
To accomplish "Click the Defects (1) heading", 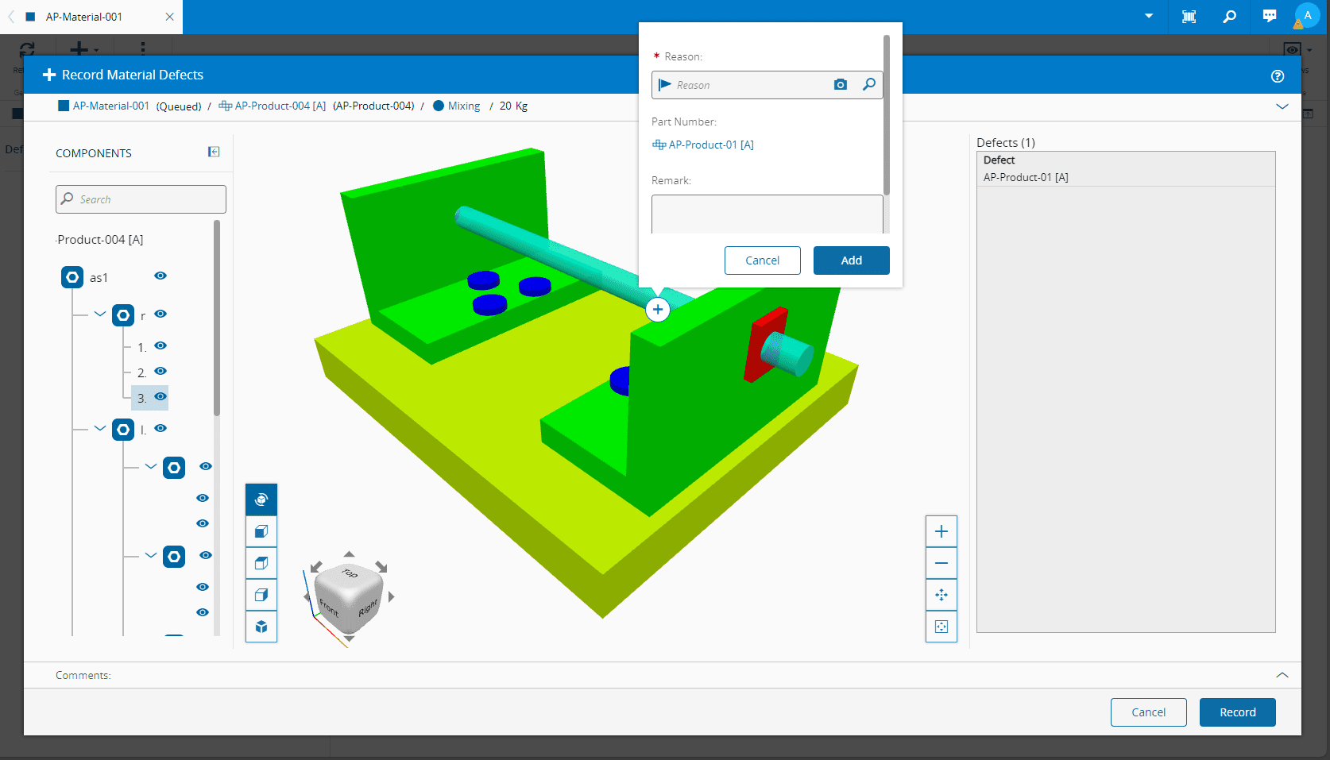I will click(x=1006, y=143).
